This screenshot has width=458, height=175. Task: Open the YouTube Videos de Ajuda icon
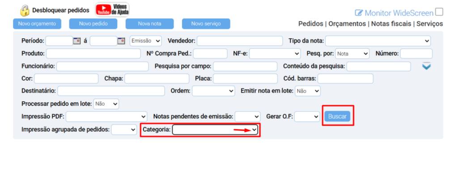(x=112, y=10)
